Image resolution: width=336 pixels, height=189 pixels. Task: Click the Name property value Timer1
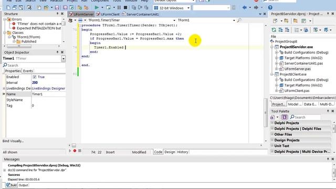click(x=48, y=94)
